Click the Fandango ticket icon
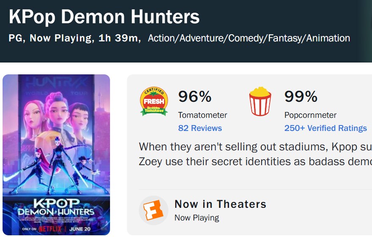Image resolution: width=372 pixels, height=237 pixels. [x=154, y=210]
